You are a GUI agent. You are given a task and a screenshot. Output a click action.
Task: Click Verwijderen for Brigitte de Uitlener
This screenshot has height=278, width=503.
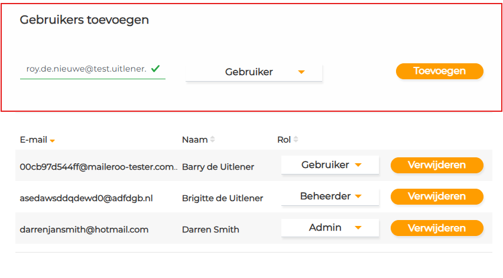tap(437, 196)
